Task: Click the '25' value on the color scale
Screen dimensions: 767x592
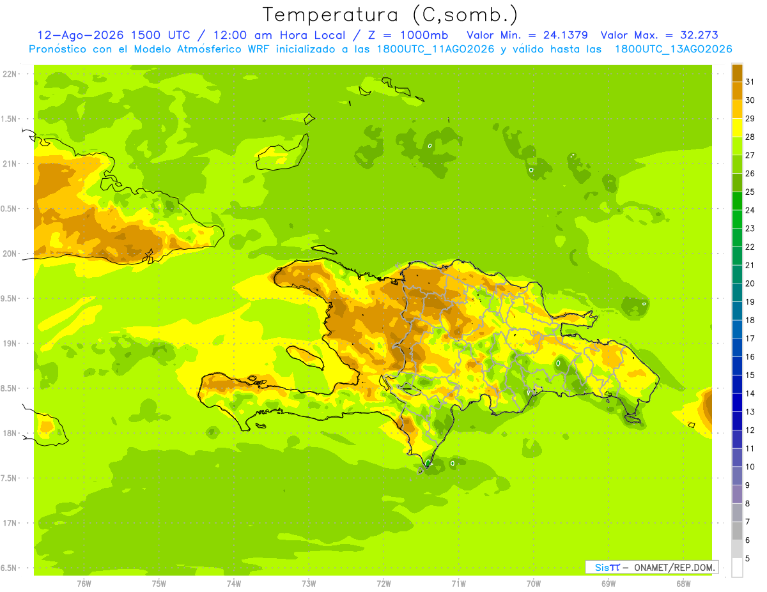Action: [x=750, y=192]
